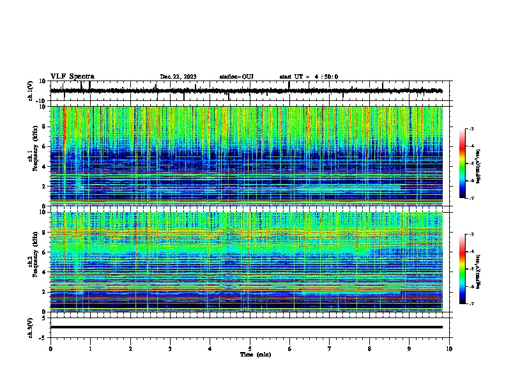Click the 'start UT = 4:50:0' text
Screen dimensions: 506x391
[x=309, y=77]
